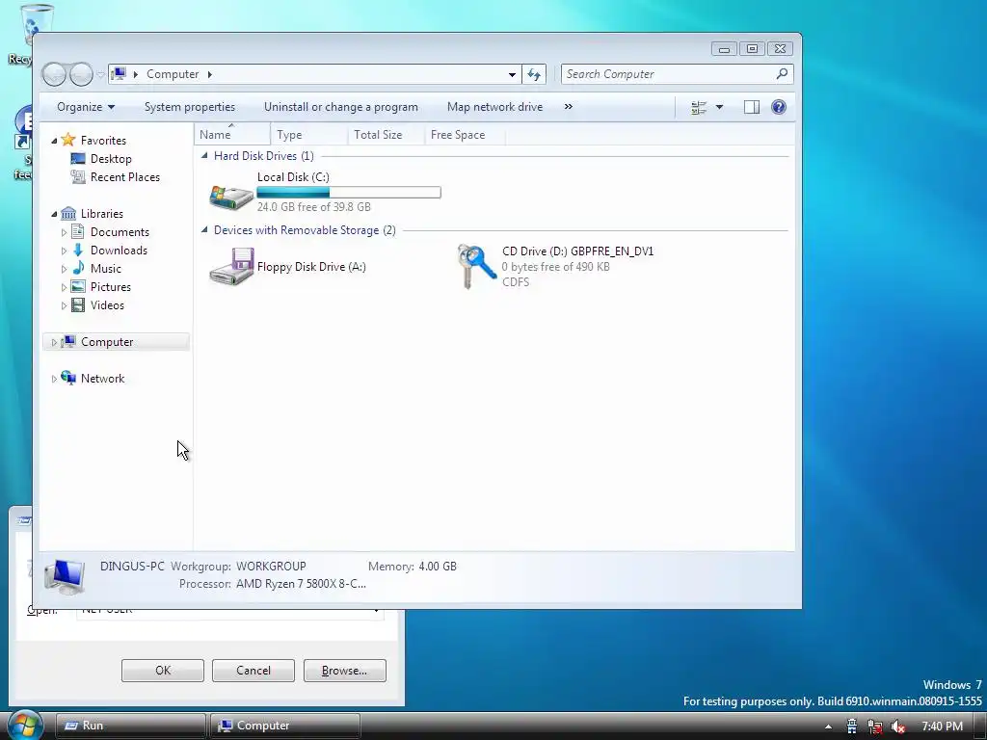Click the Network globe icon

[68, 378]
